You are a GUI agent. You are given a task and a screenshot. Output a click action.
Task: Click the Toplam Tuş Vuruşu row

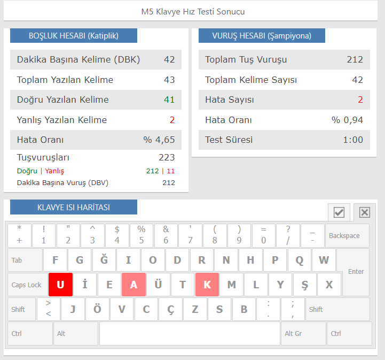click(x=284, y=59)
